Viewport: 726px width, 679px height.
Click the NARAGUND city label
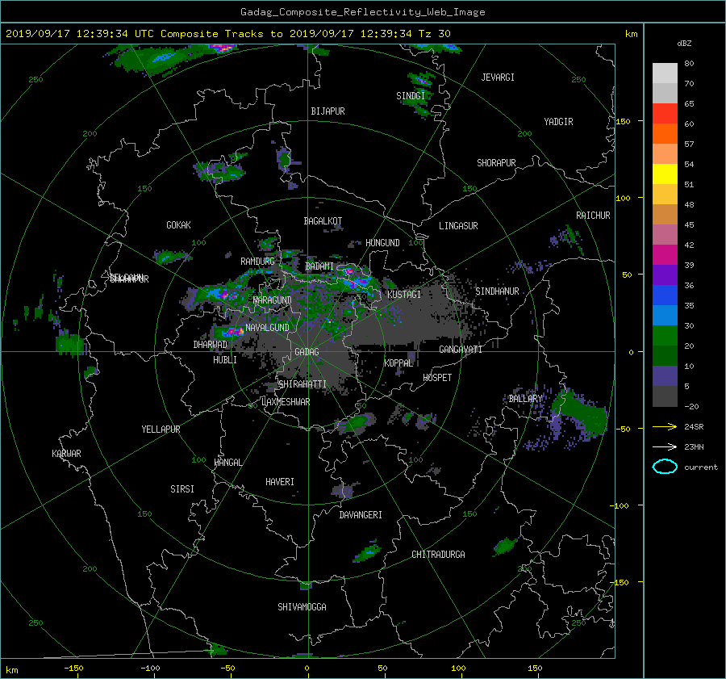pos(273,300)
